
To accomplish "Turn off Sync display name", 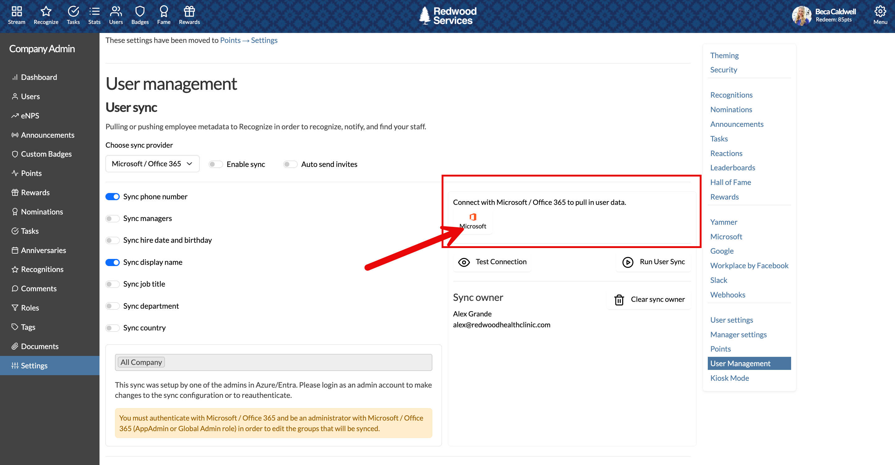I will click(x=113, y=263).
